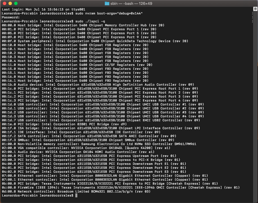Click the 'sudo ./lspci -q' command line
Screen dimensions: 258x203
(54, 21)
